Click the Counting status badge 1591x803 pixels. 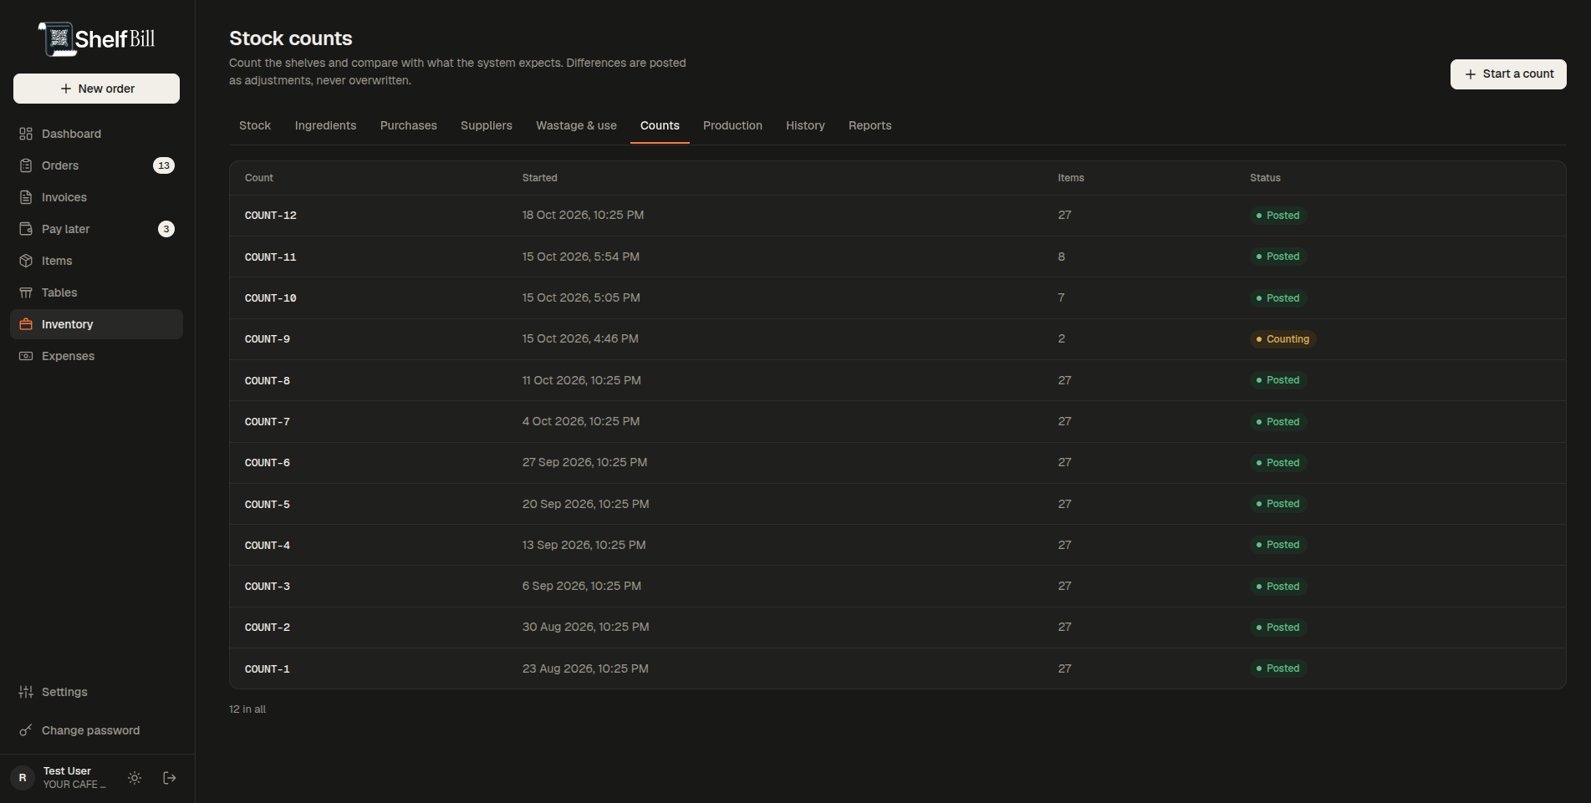click(1282, 339)
